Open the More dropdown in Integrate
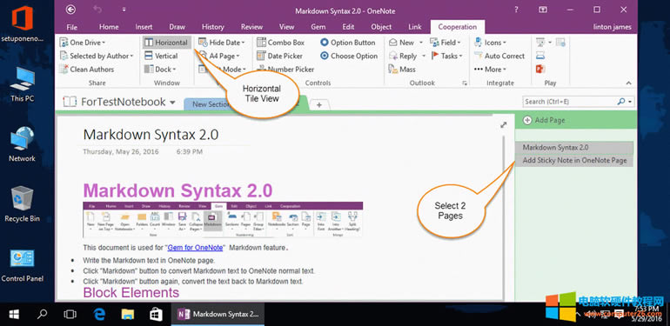This screenshot has height=326, width=670. click(490, 70)
